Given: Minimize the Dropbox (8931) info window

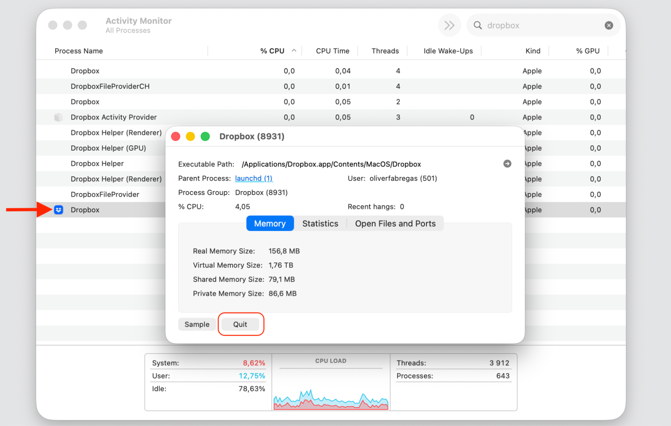Looking at the screenshot, I should 190,136.
